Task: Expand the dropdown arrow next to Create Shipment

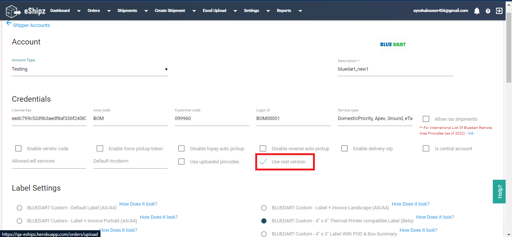Action: coord(194,11)
